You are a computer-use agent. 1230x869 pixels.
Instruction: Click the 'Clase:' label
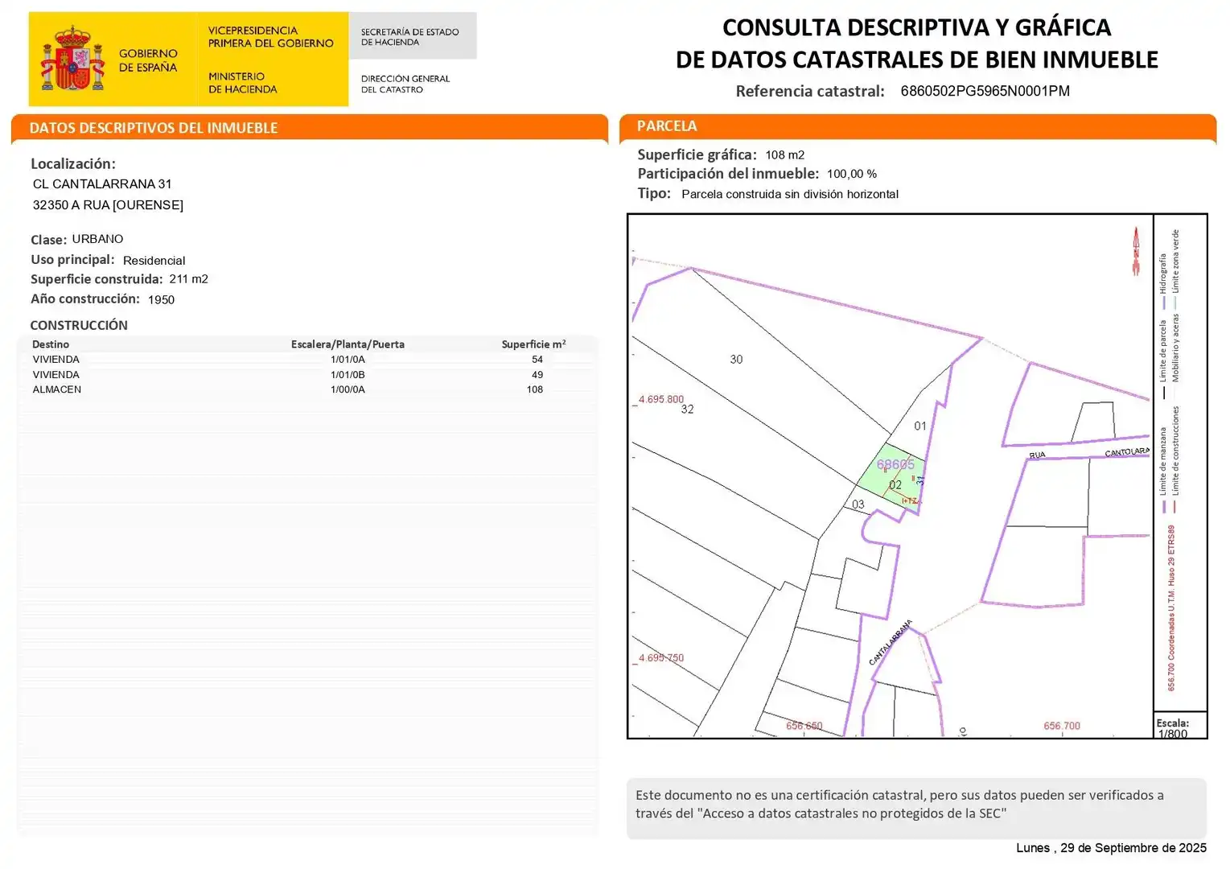48,240
